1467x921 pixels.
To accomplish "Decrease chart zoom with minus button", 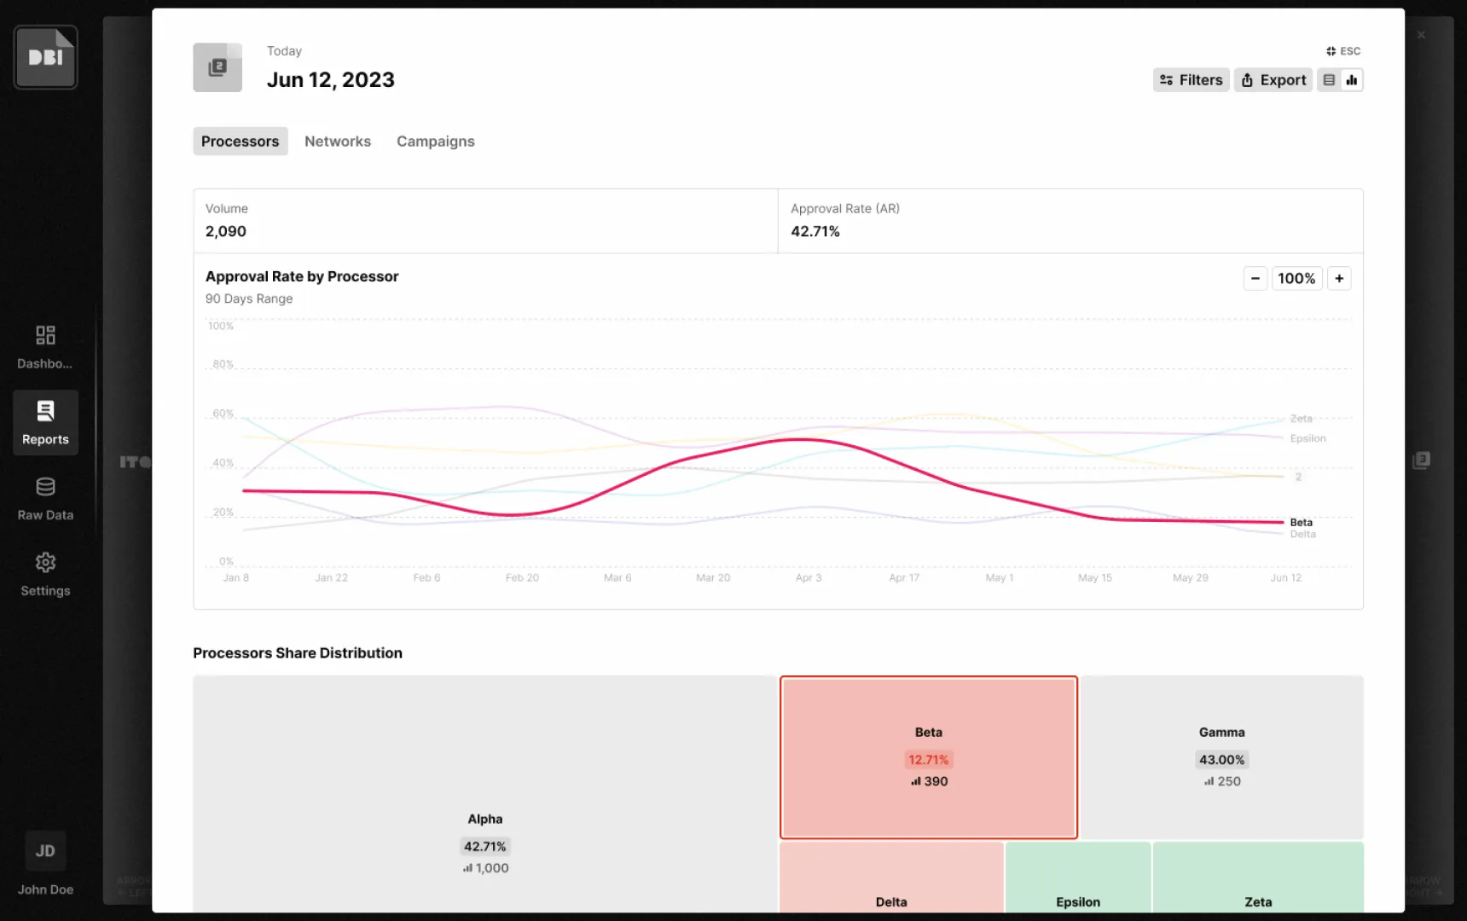I will point(1255,279).
